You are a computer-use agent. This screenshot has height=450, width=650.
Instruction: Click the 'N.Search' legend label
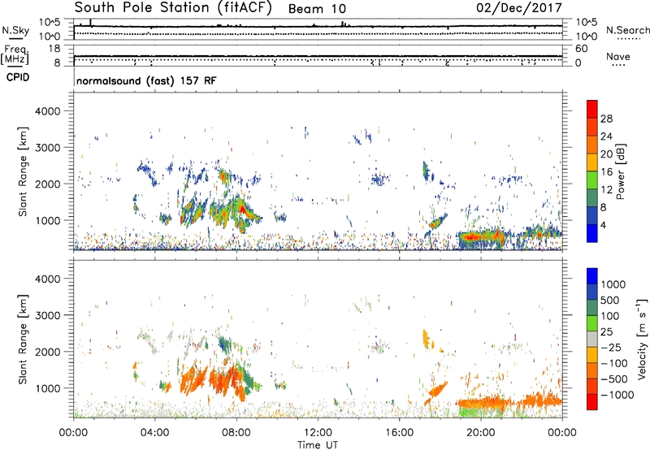click(x=628, y=30)
